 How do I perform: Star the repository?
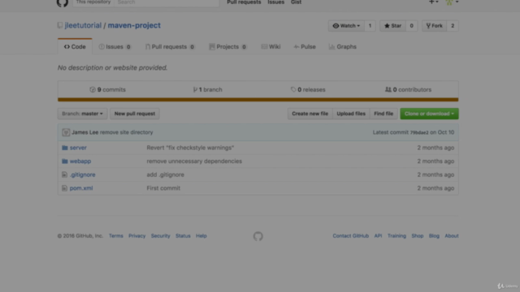click(392, 26)
